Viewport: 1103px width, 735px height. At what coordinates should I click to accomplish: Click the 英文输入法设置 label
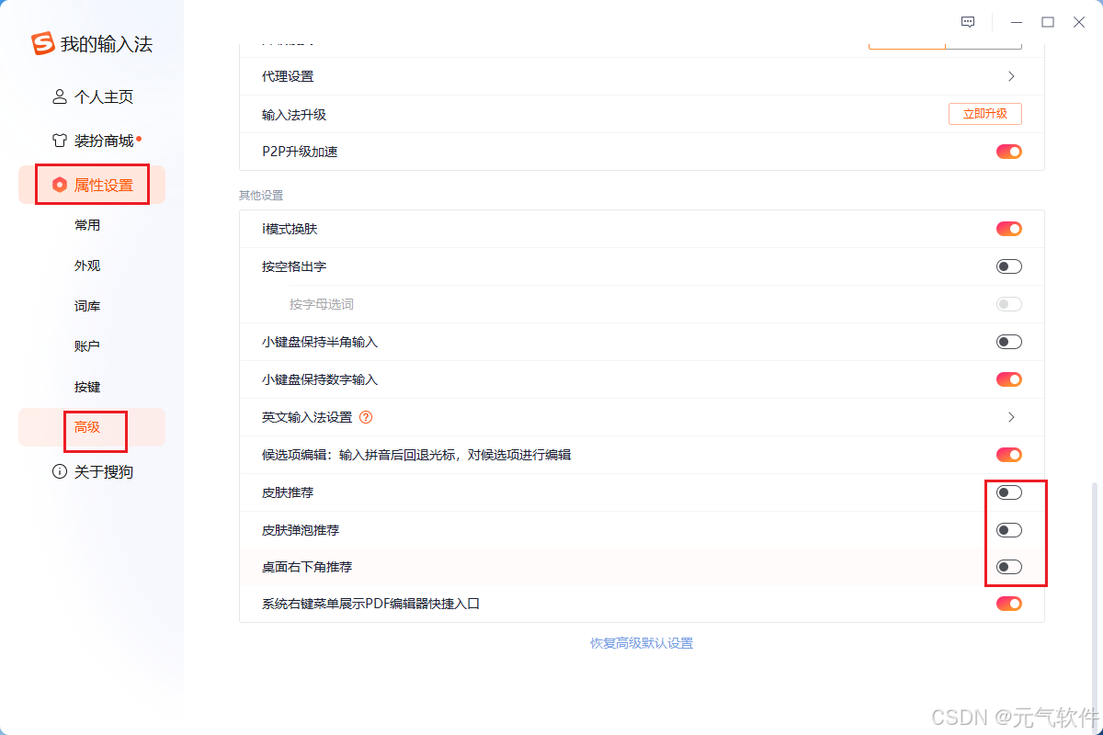pyautogui.click(x=307, y=417)
